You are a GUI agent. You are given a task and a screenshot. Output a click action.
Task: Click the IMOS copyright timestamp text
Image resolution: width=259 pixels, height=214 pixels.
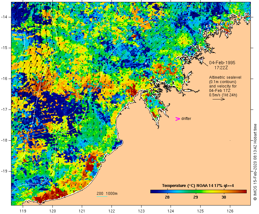255,162
